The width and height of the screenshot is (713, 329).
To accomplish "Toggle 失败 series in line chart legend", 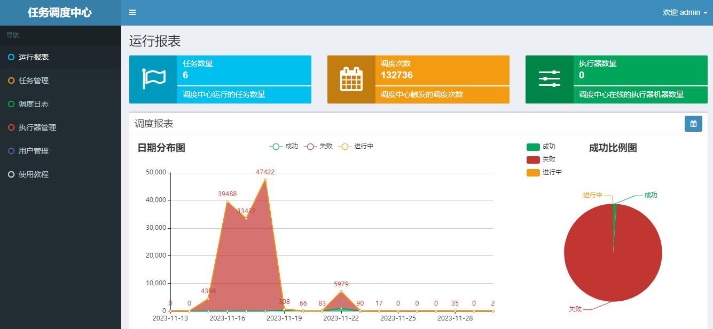I will [318, 146].
